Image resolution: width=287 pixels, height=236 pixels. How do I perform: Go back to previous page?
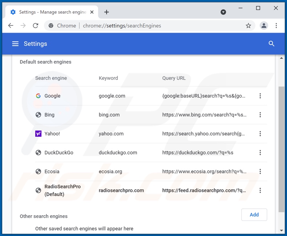[x=11, y=26]
